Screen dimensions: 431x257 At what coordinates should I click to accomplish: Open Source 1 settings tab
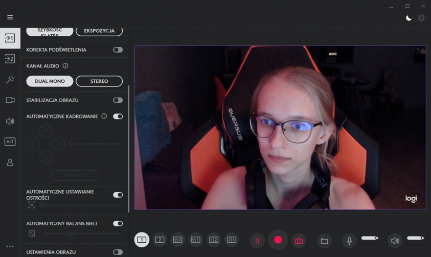coord(10,38)
